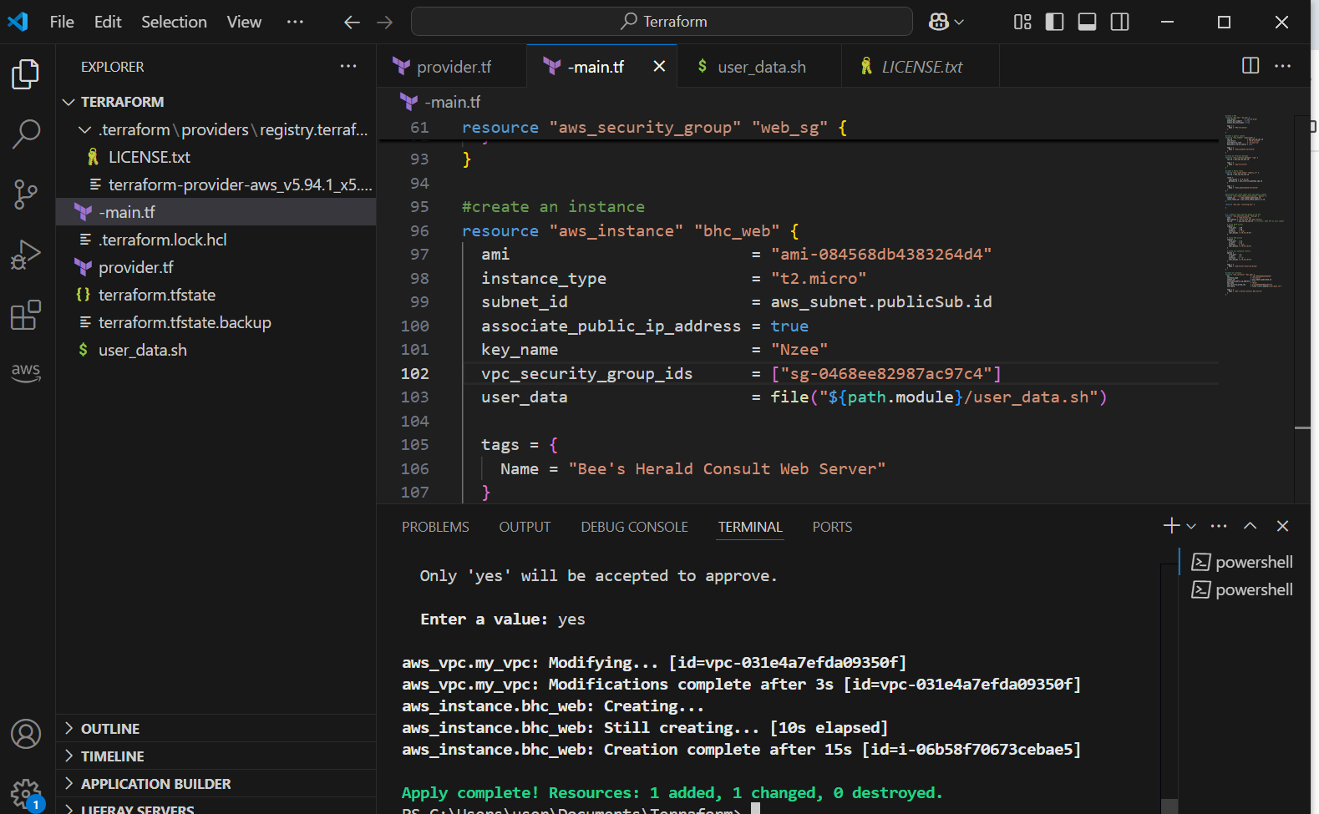
Task: Select the second powershell terminal
Action: point(1242,589)
